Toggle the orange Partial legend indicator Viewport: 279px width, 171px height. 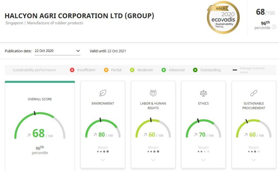(x=106, y=70)
